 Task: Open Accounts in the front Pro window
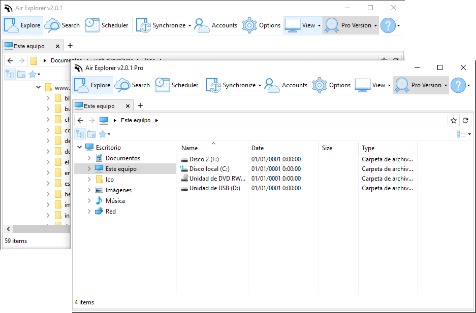[x=285, y=85]
